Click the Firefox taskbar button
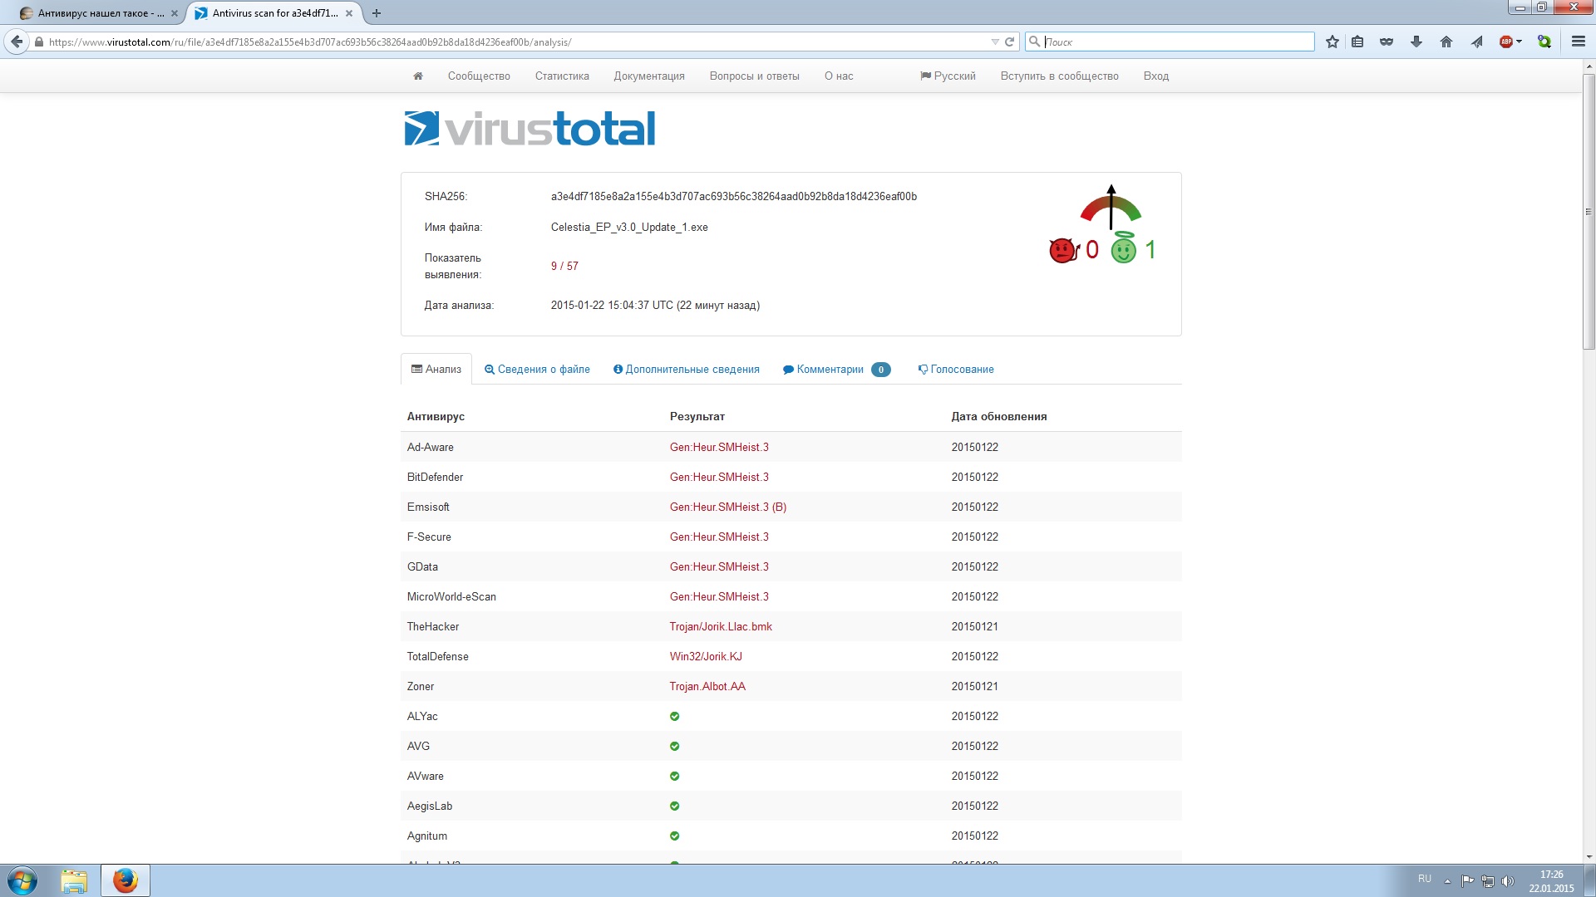The width and height of the screenshot is (1596, 897). tap(126, 880)
